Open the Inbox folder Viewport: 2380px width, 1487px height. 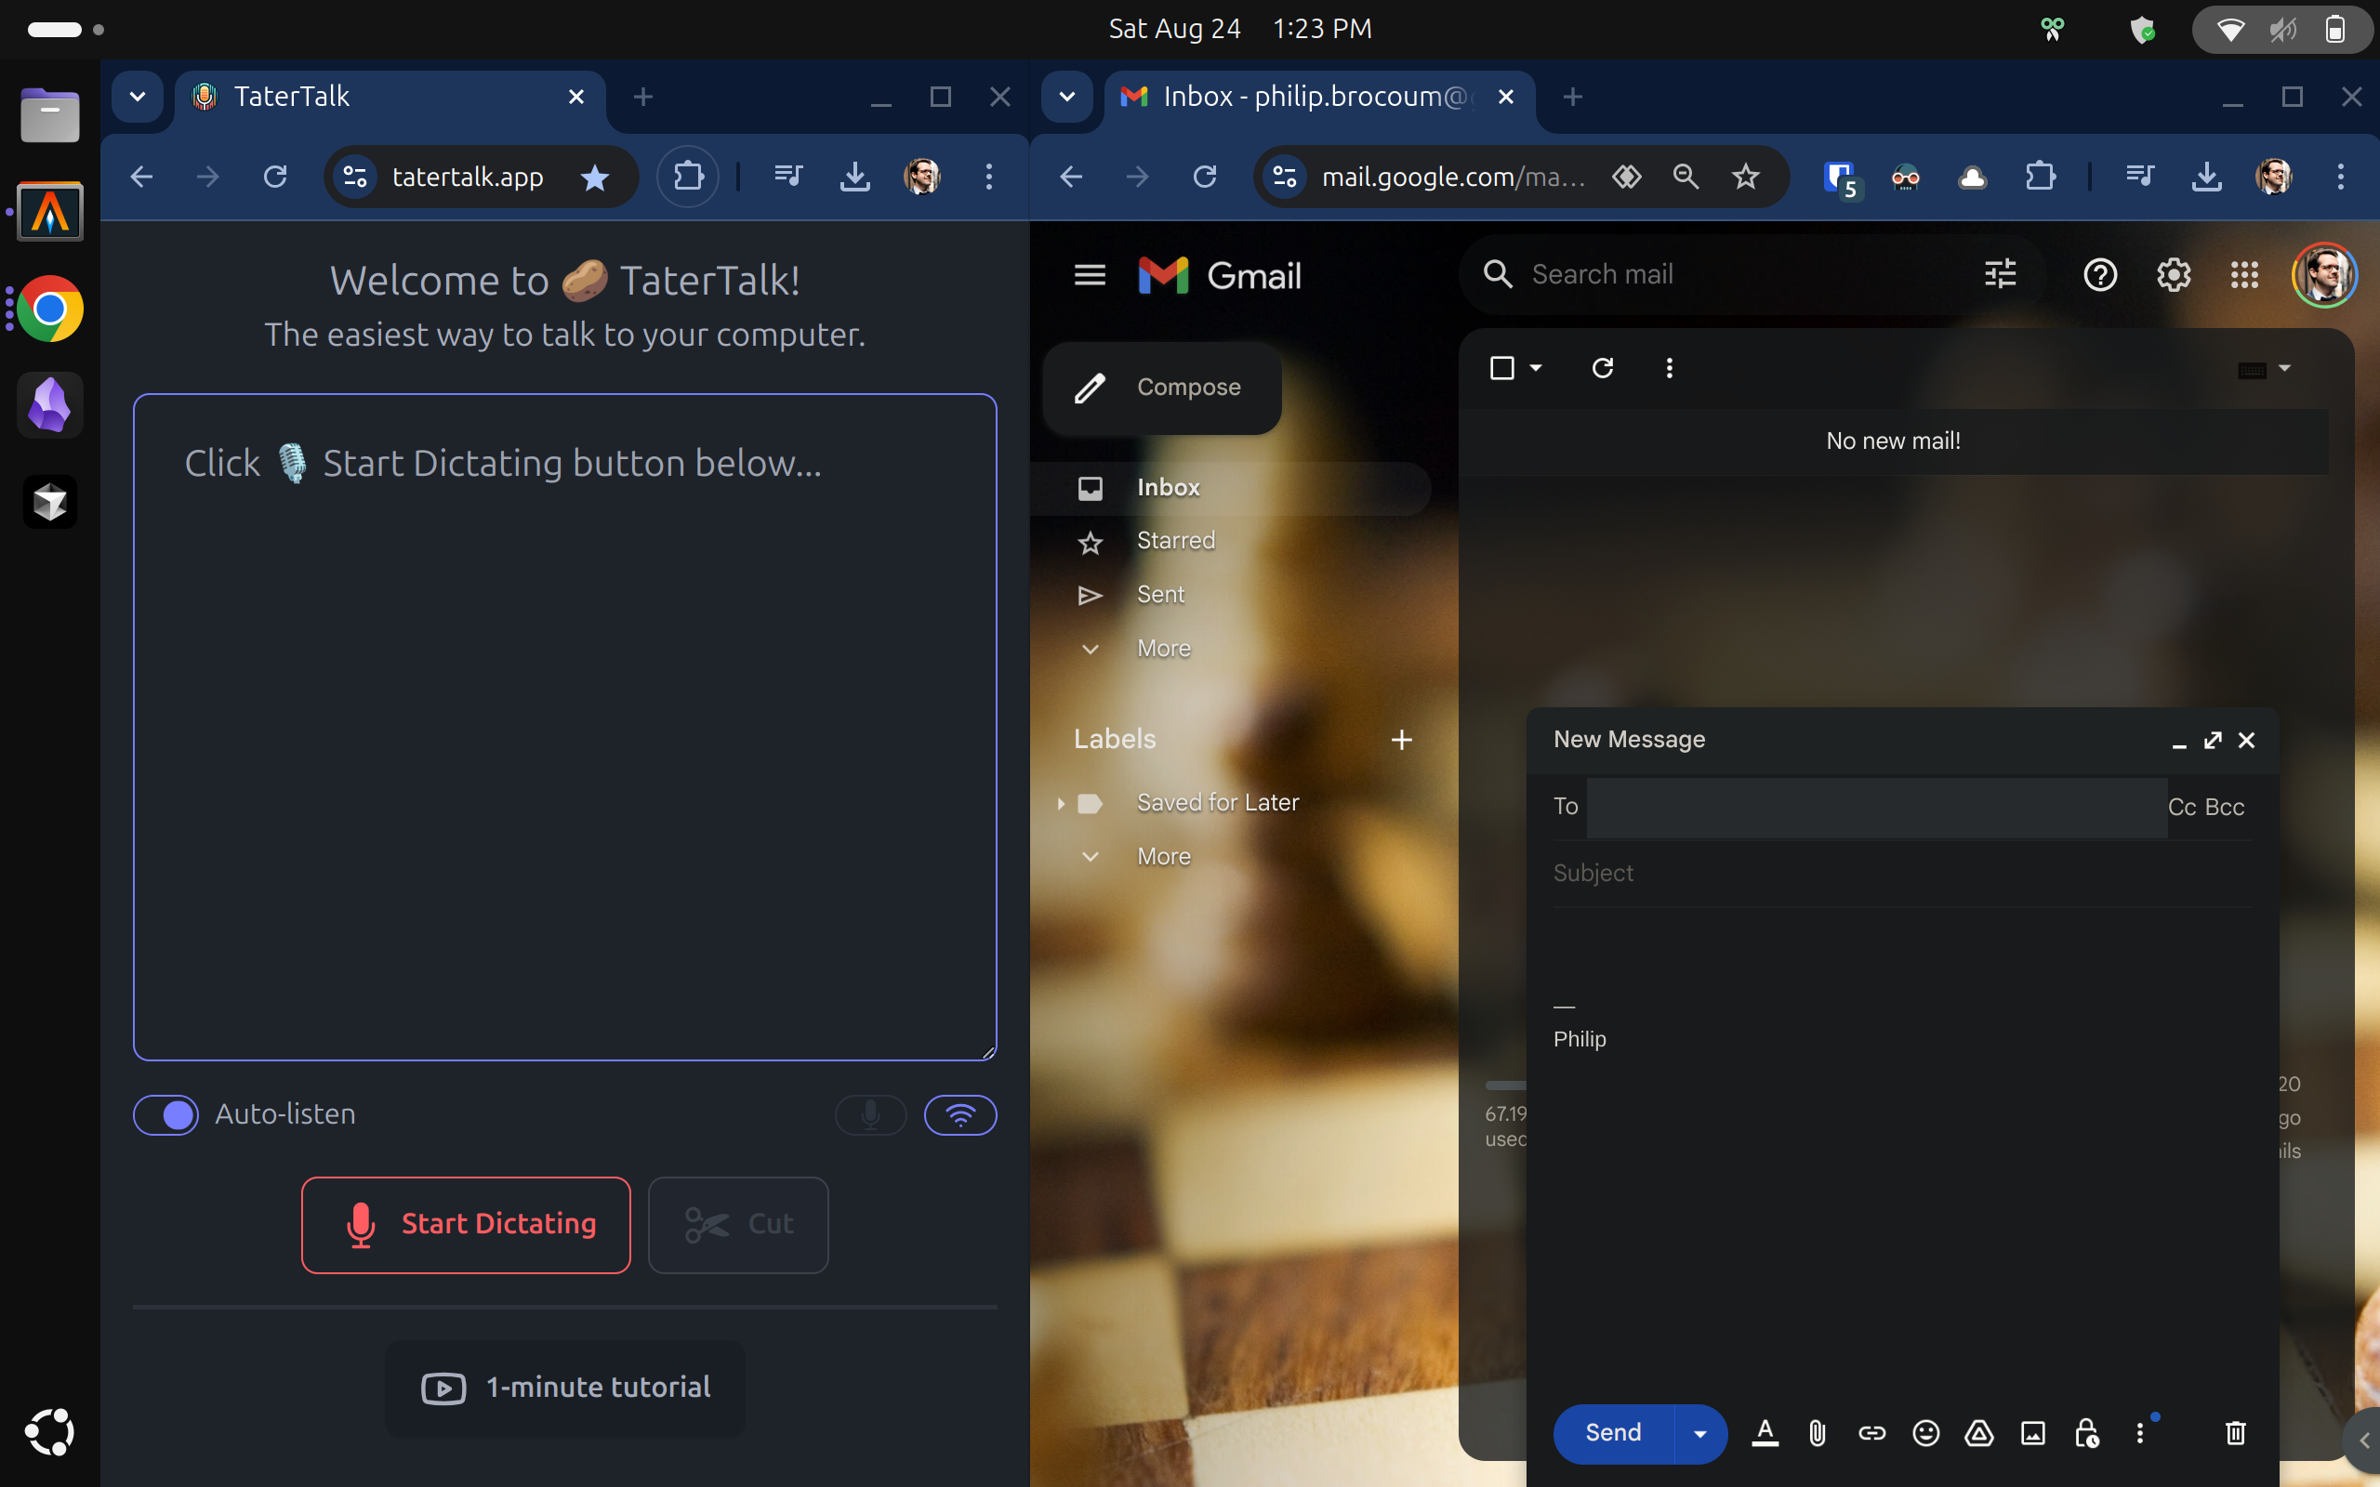1168,487
